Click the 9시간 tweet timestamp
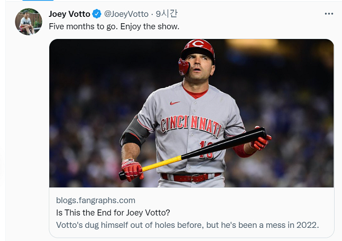Viewport: 342px width, 241px height. pos(166,14)
